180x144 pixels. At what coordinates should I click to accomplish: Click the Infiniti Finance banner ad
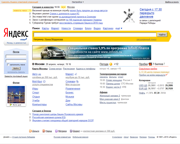(92, 53)
